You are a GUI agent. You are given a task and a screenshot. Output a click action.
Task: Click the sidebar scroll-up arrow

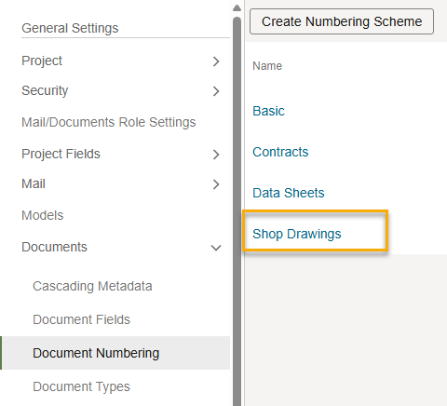click(237, 8)
